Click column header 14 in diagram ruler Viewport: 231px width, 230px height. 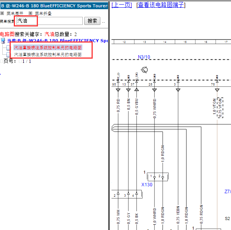[x=165, y=42]
